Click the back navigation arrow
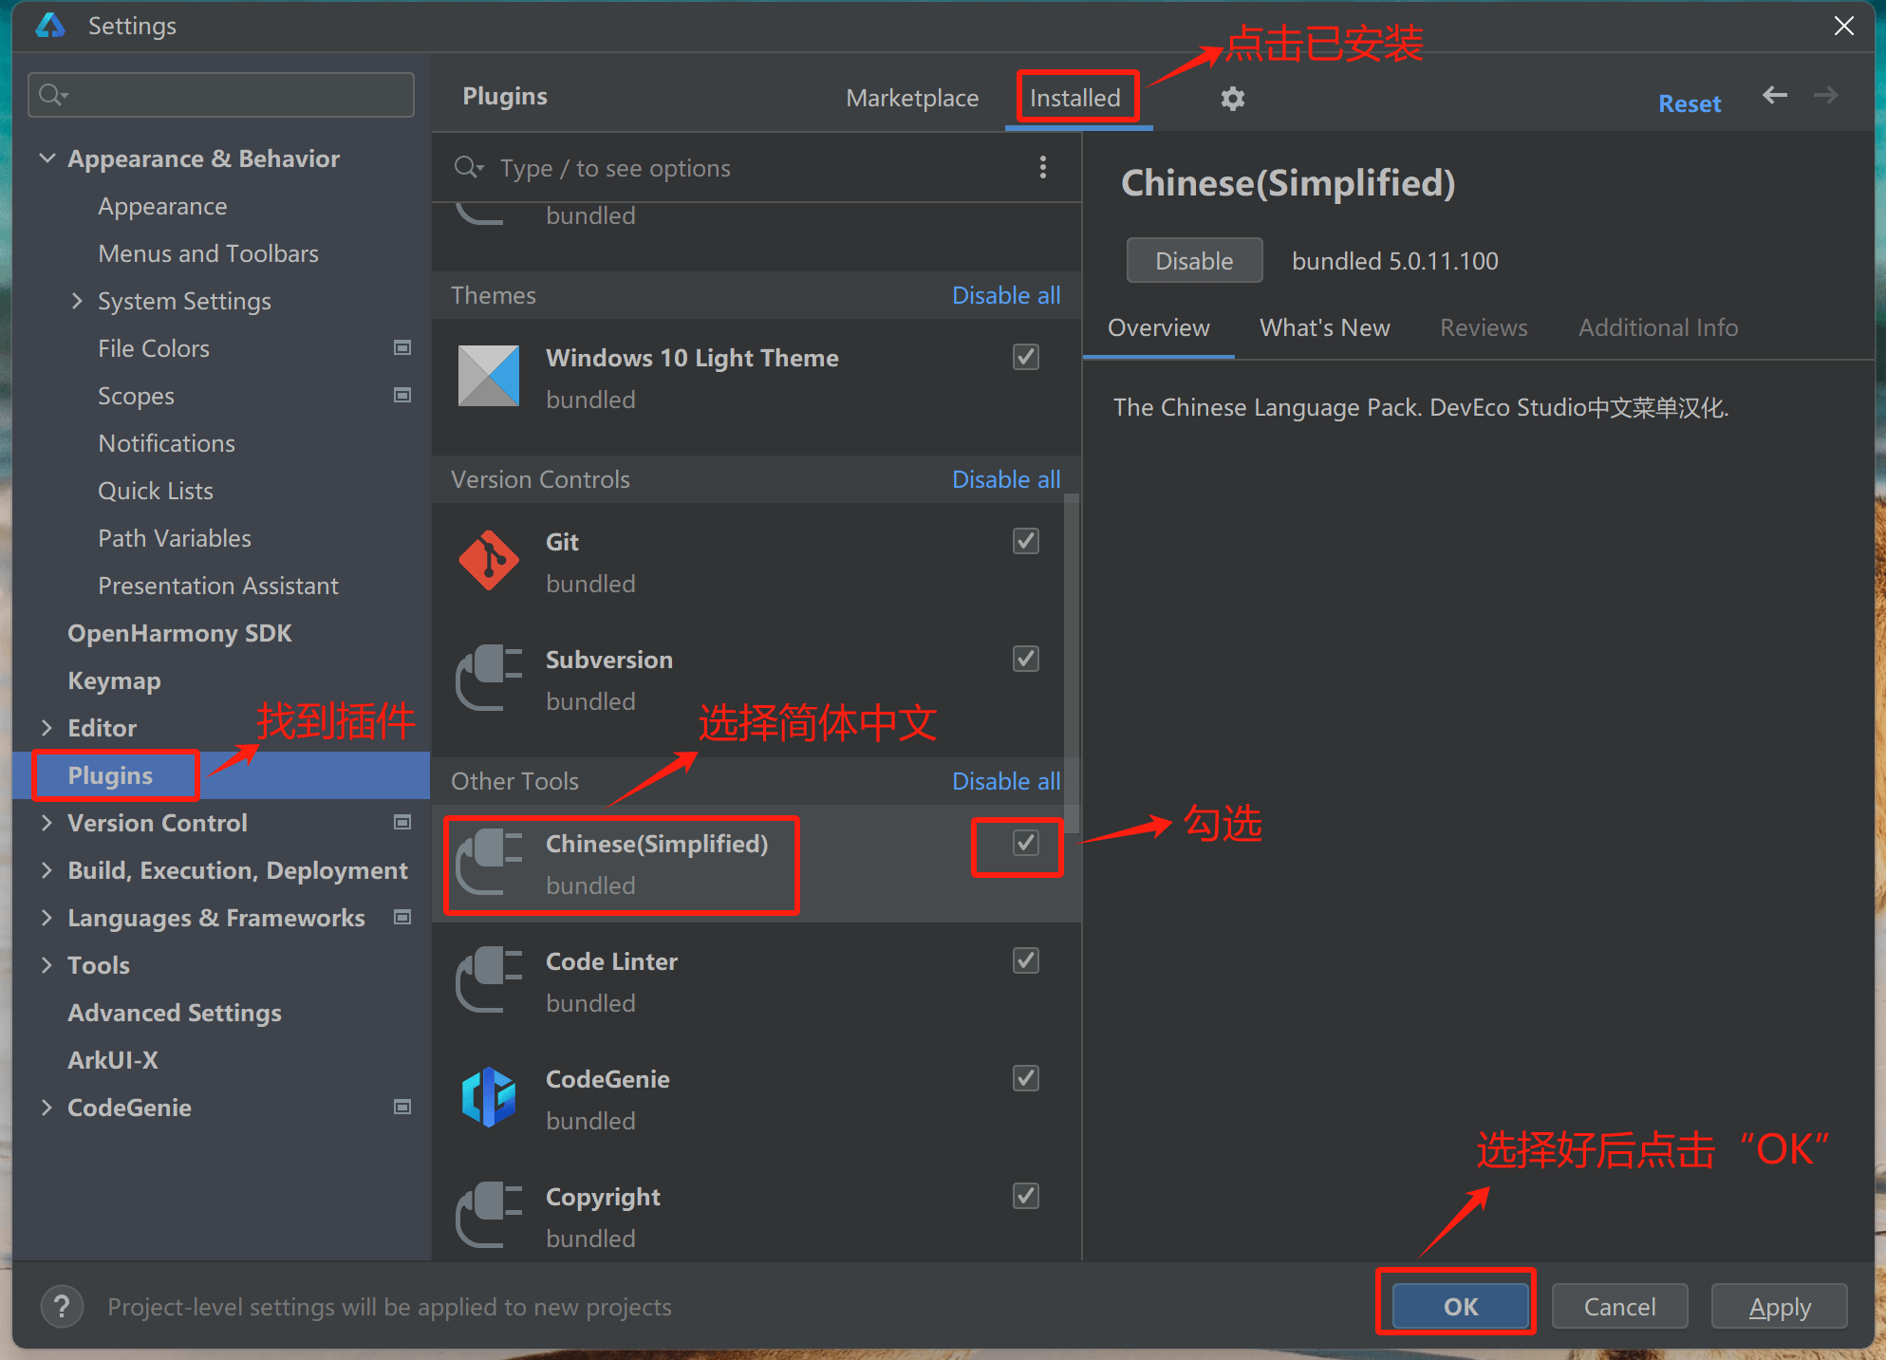 click(x=1774, y=95)
